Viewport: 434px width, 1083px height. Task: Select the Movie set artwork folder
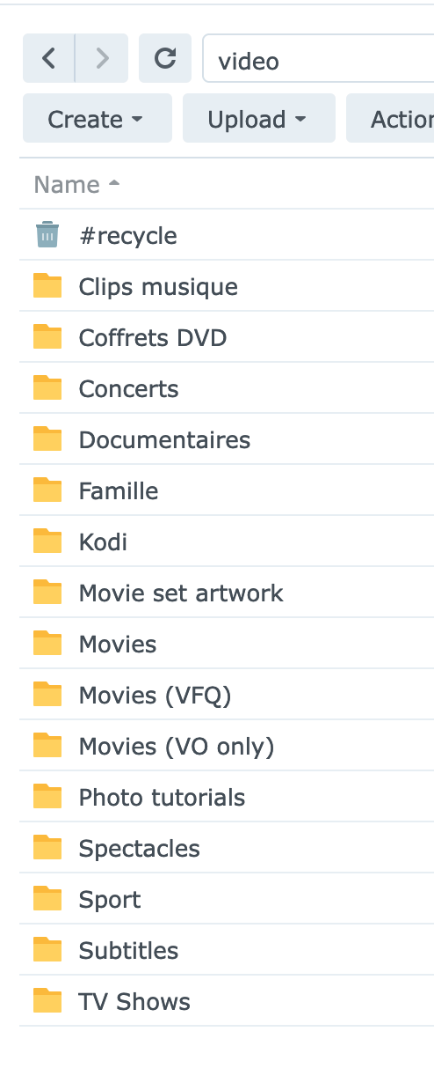227,593
